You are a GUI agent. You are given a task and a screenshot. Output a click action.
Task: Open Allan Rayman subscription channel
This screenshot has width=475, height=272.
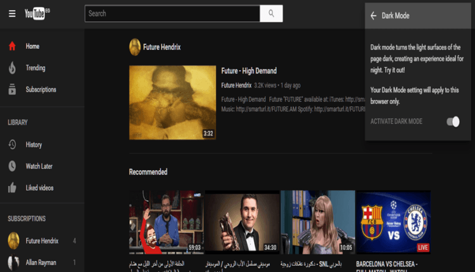click(x=42, y=263)
